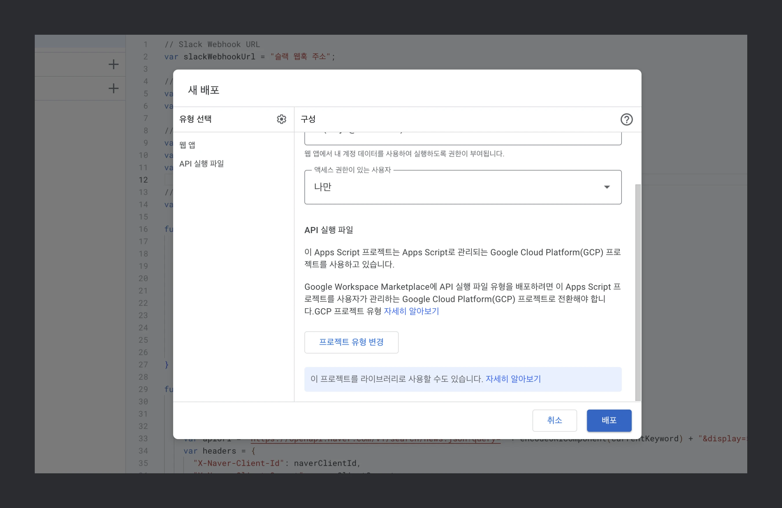Click the 새 배포 dialog title
This screenshot has height=508, width=782.
[203, 90]
